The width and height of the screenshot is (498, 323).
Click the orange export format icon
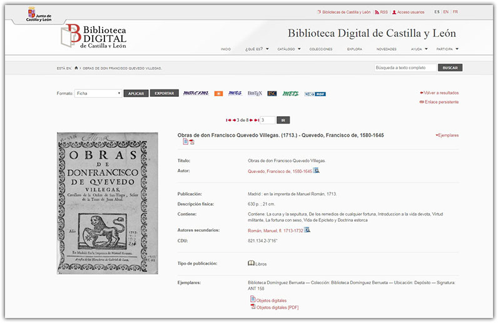click(x=218, y=94)
